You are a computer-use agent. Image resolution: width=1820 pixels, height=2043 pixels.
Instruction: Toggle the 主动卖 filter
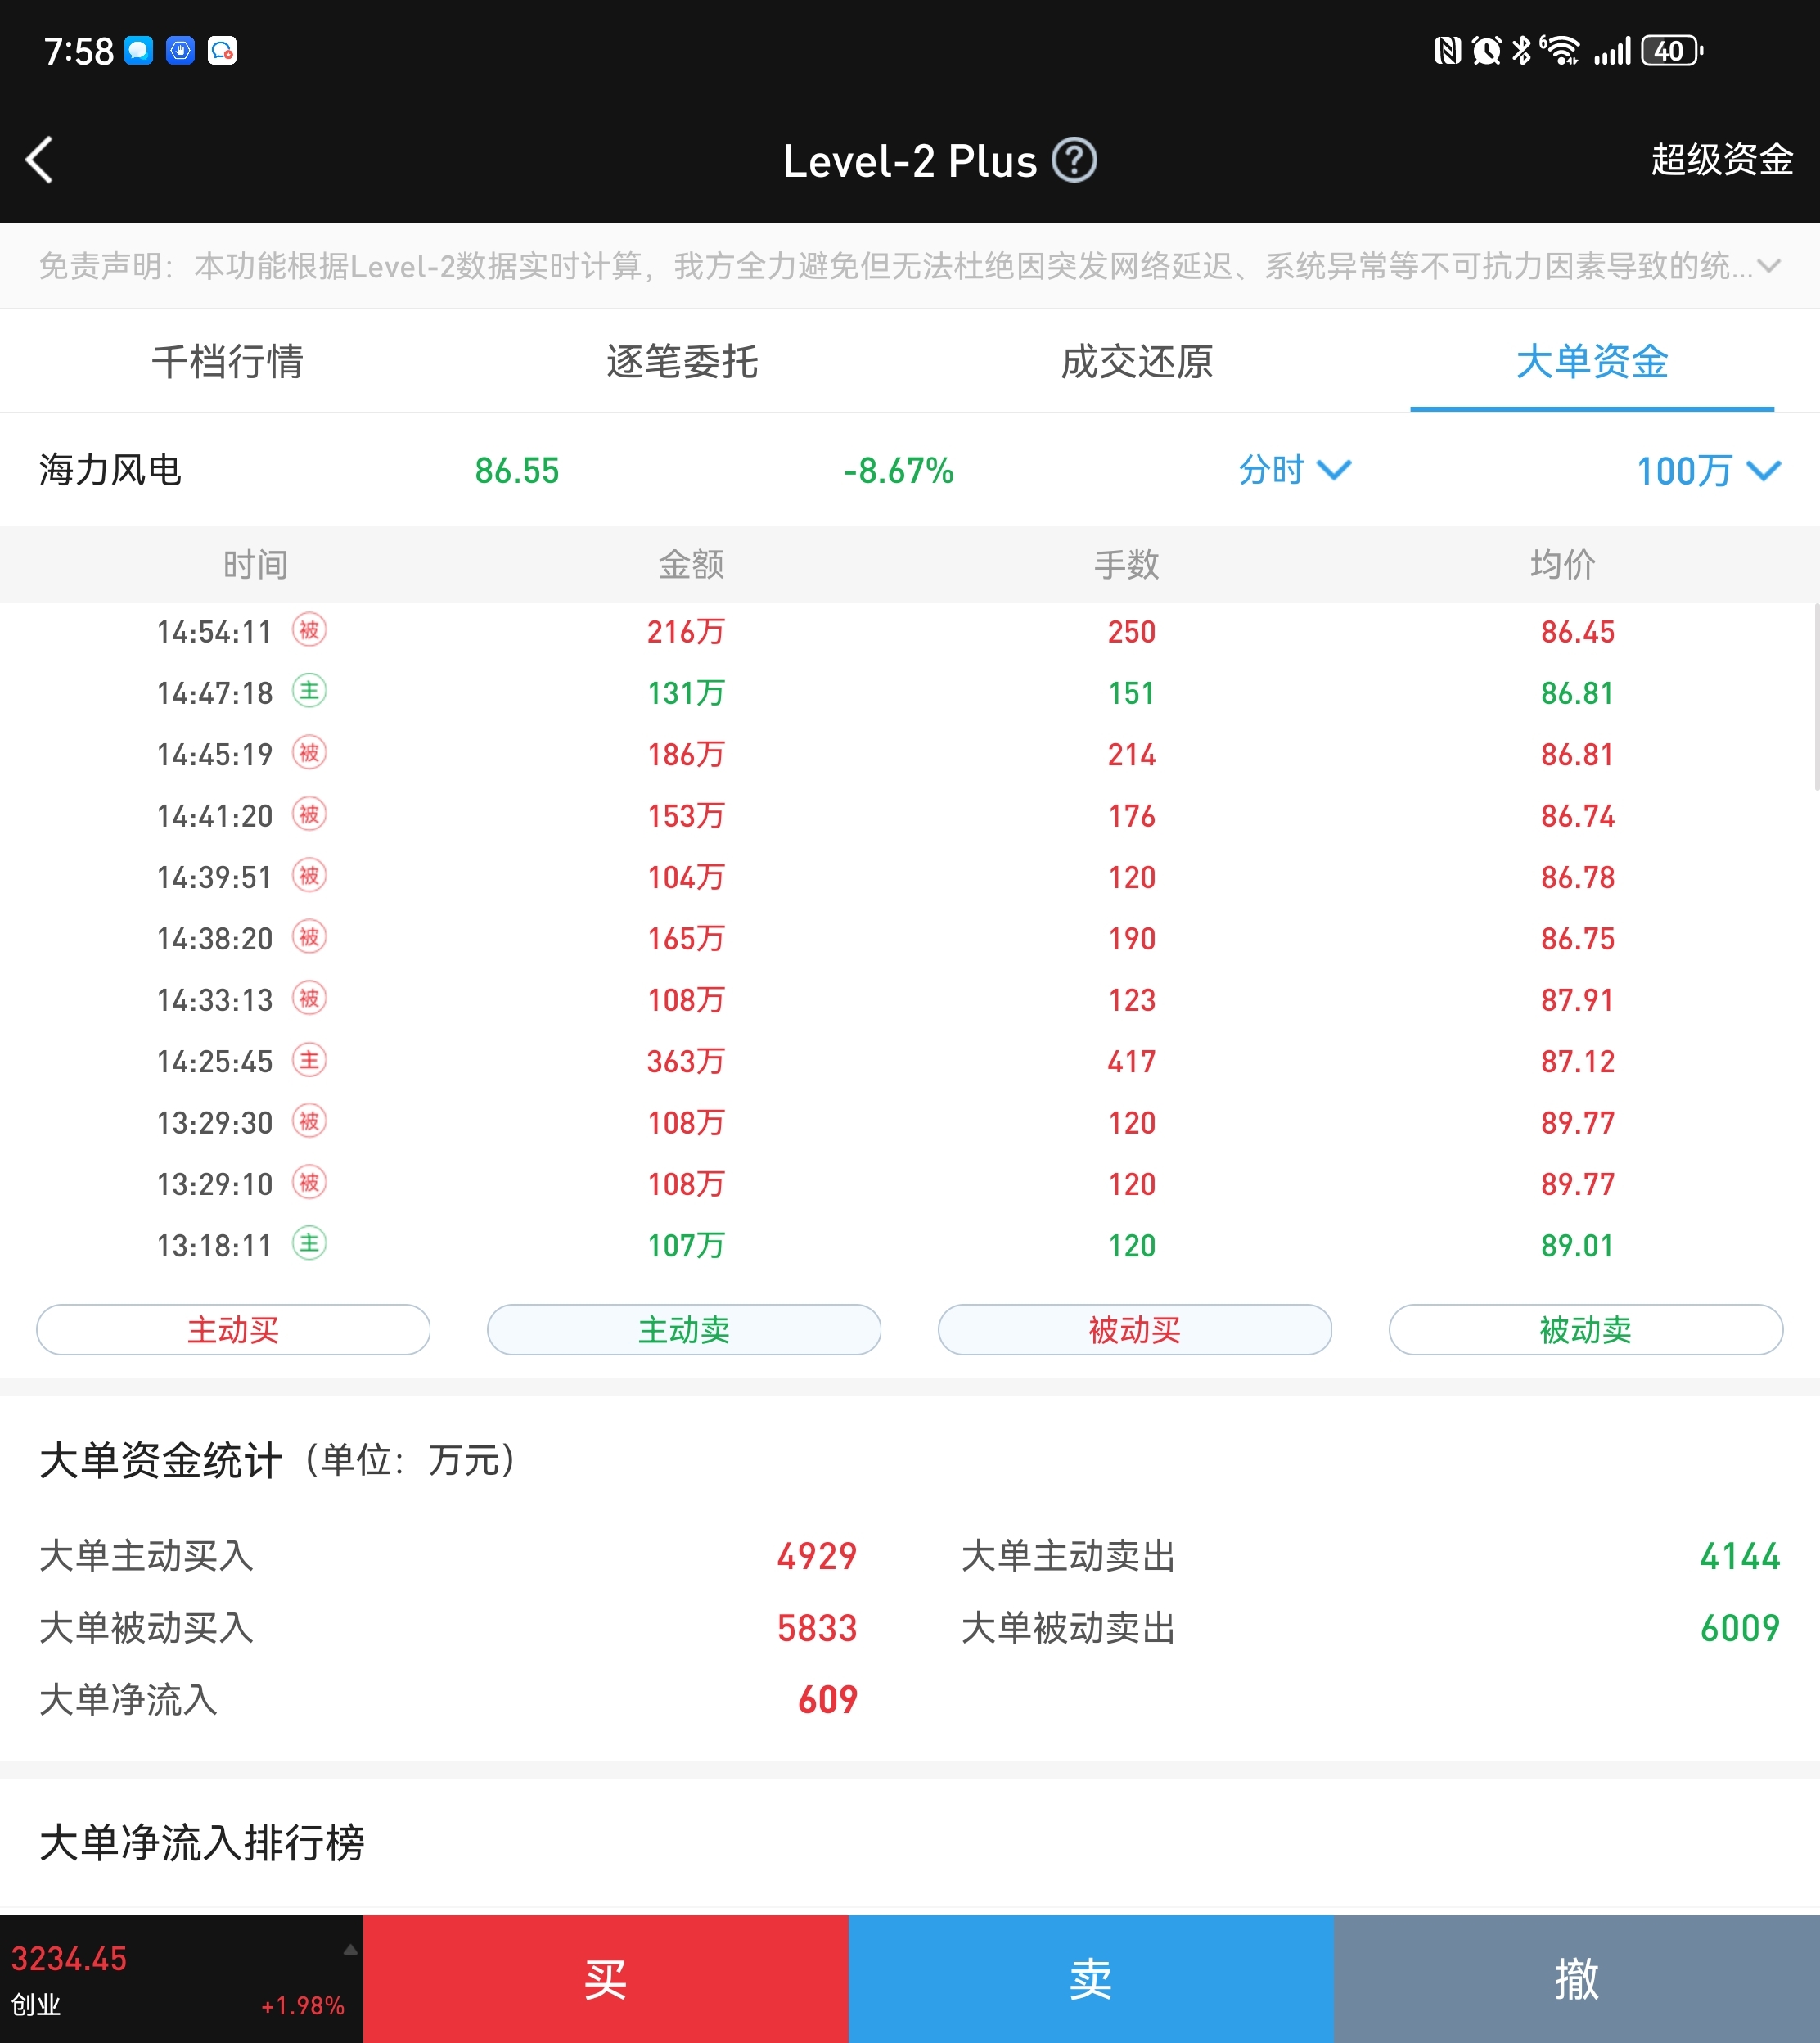click(684, 1330)
